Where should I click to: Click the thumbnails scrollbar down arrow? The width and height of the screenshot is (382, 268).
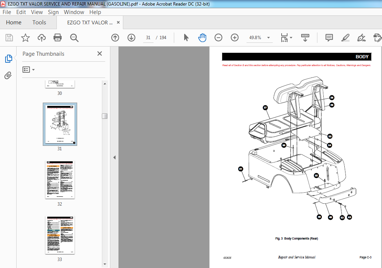click(x=105, y=264)
